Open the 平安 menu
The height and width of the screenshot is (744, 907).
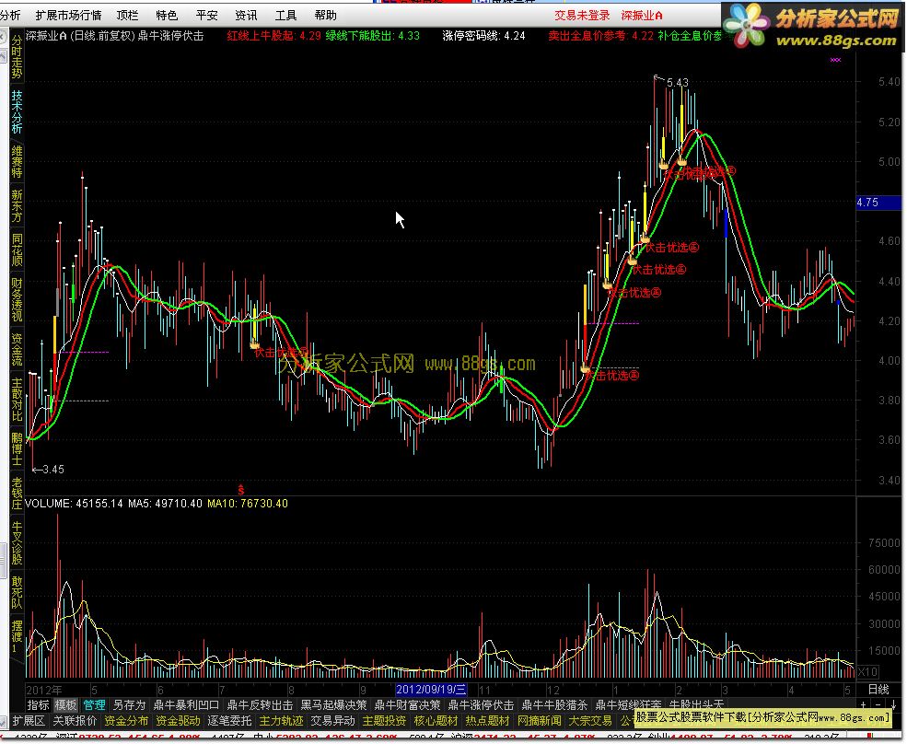(x=206, y=15)
